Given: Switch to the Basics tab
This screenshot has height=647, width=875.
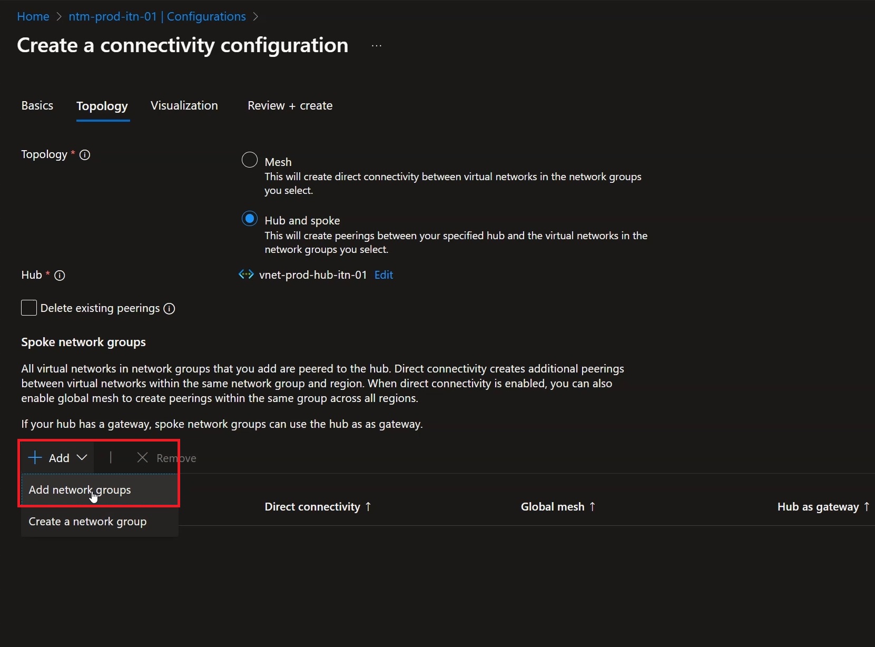Looking at the screenshot, I should click(37, 105).
